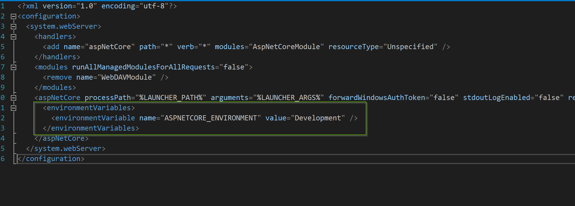
Task: Click the stdoutLogEnabled="false" attribute
Action: tap(513, 98)
